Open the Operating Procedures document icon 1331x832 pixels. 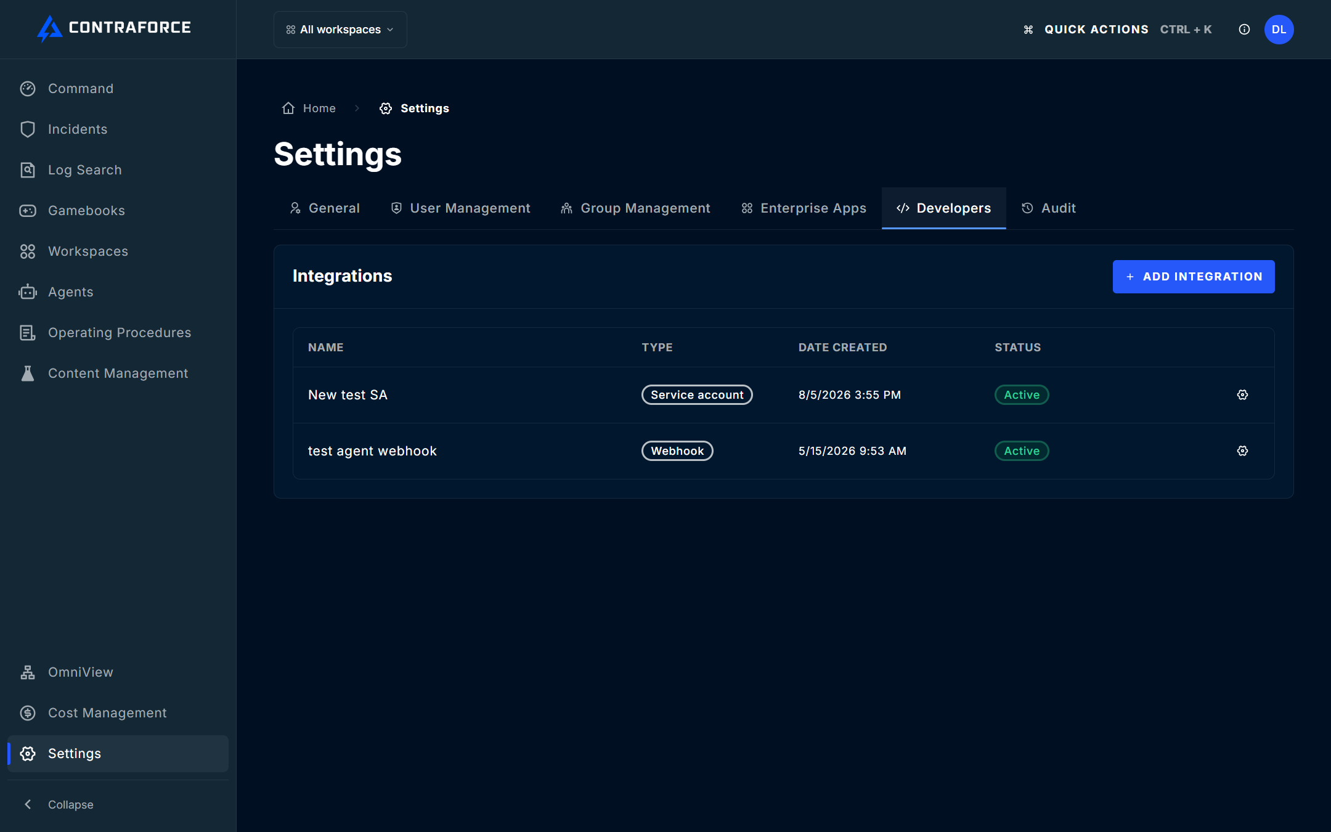tap(28, 333)
